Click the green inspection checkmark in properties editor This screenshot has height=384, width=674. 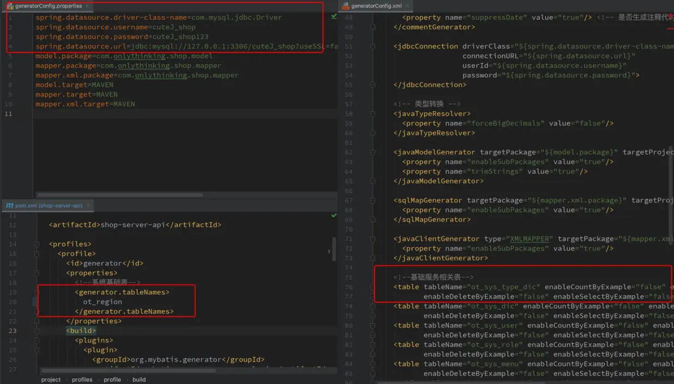coord(334,17)
